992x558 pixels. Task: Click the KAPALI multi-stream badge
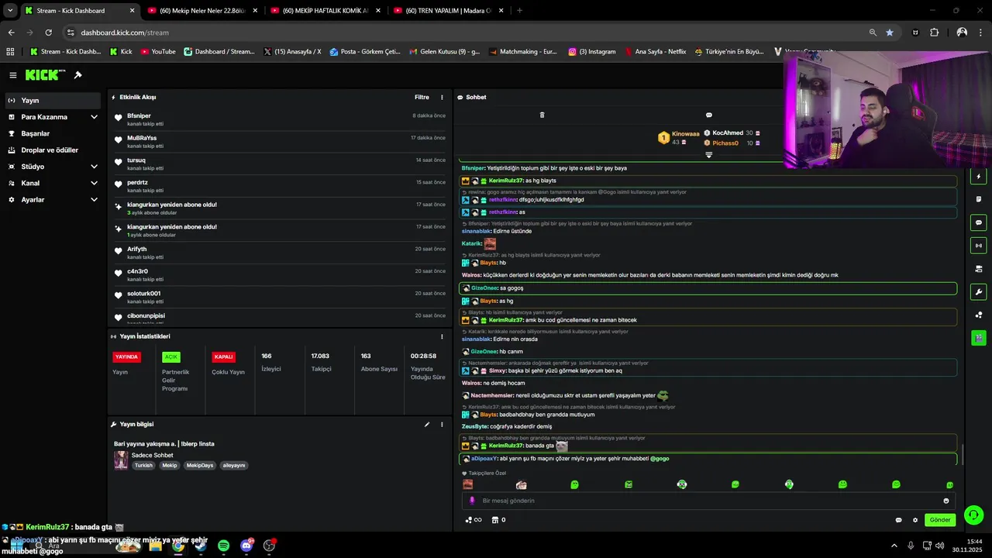click(x=224, y=357)
